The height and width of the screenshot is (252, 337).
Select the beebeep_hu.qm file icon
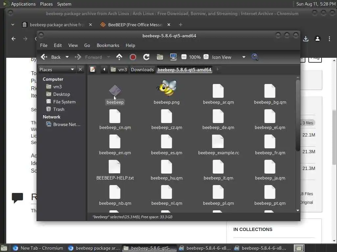(167, 167)
